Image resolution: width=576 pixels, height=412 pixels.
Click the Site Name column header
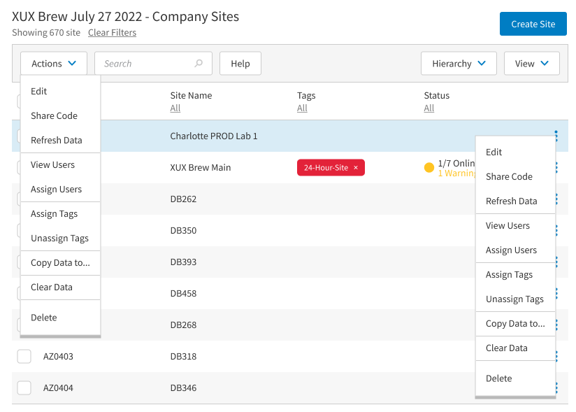(x=191, y=96)
